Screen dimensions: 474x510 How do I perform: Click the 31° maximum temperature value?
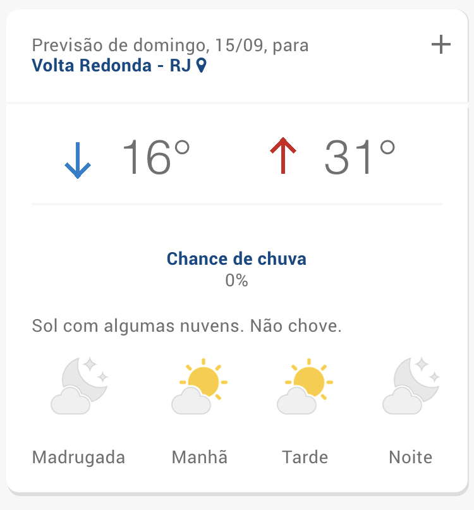point(360,157)
